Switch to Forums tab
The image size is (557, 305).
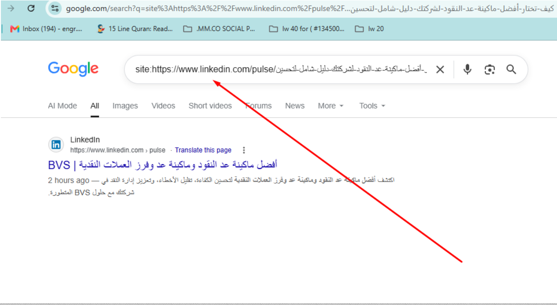(x=258, y=106)
